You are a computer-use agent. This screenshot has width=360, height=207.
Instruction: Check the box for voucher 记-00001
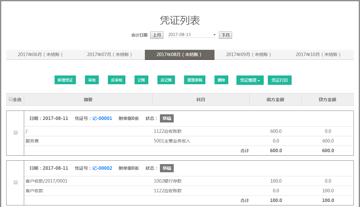(16, 133)
